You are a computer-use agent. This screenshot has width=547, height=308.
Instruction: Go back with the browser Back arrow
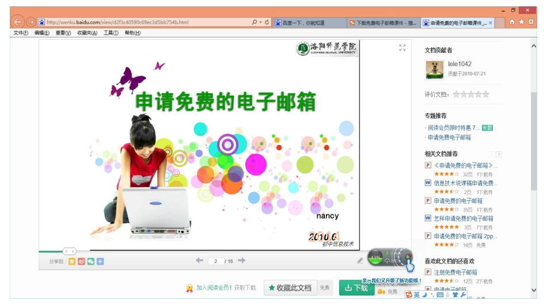(x=17, y=22)
